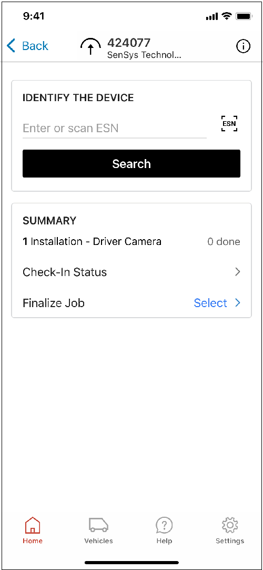Open Finalize Job Select chevron

[x=238, y=303]
